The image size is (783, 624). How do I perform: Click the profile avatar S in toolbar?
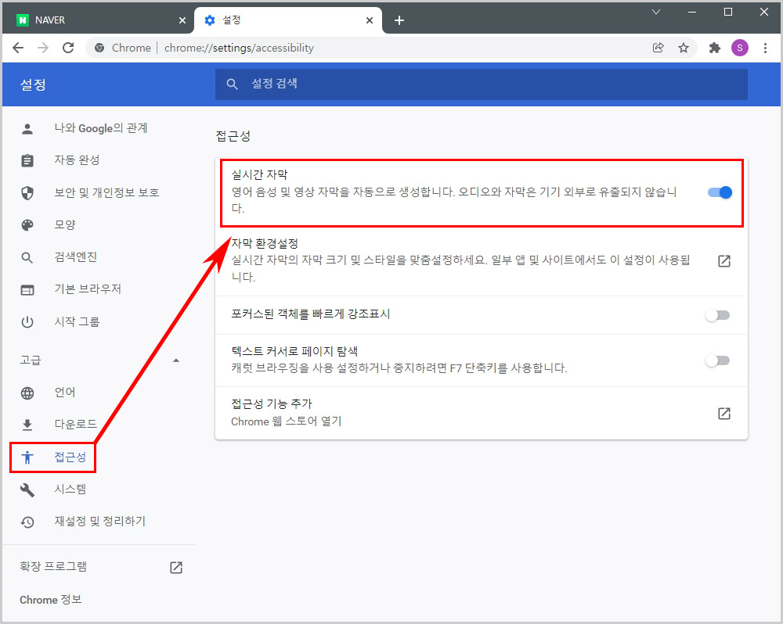pos(739,48)
